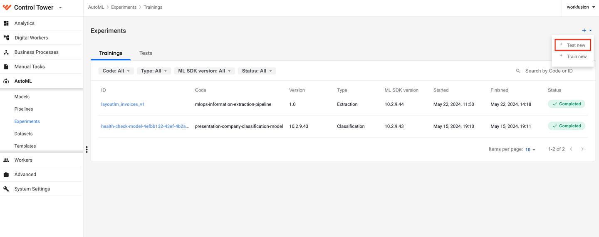This screenshot has height=237, width=599.
Task: Open the Control Tower dropdown arrow
Action: click(x=60, y=8)
